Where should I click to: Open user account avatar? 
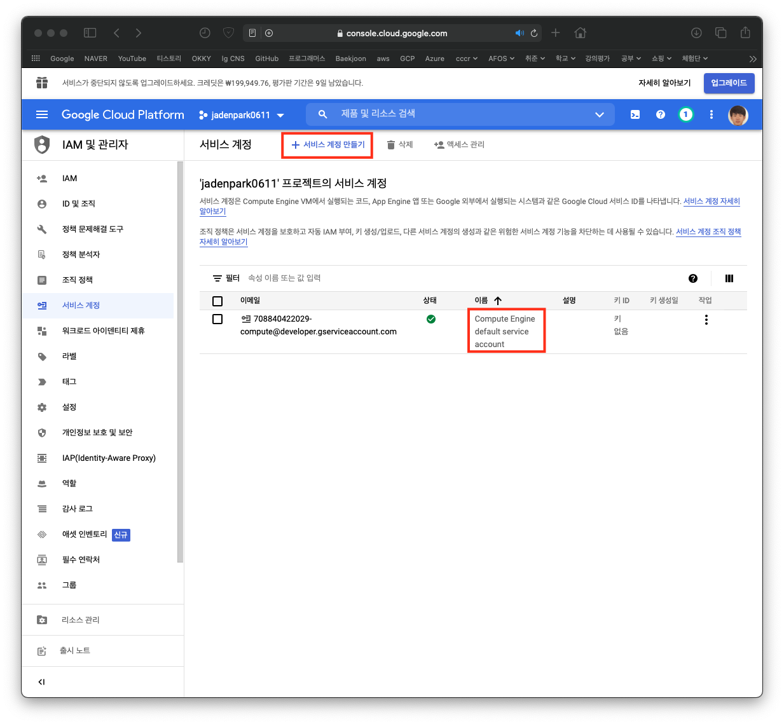click(x=738, y=115)
